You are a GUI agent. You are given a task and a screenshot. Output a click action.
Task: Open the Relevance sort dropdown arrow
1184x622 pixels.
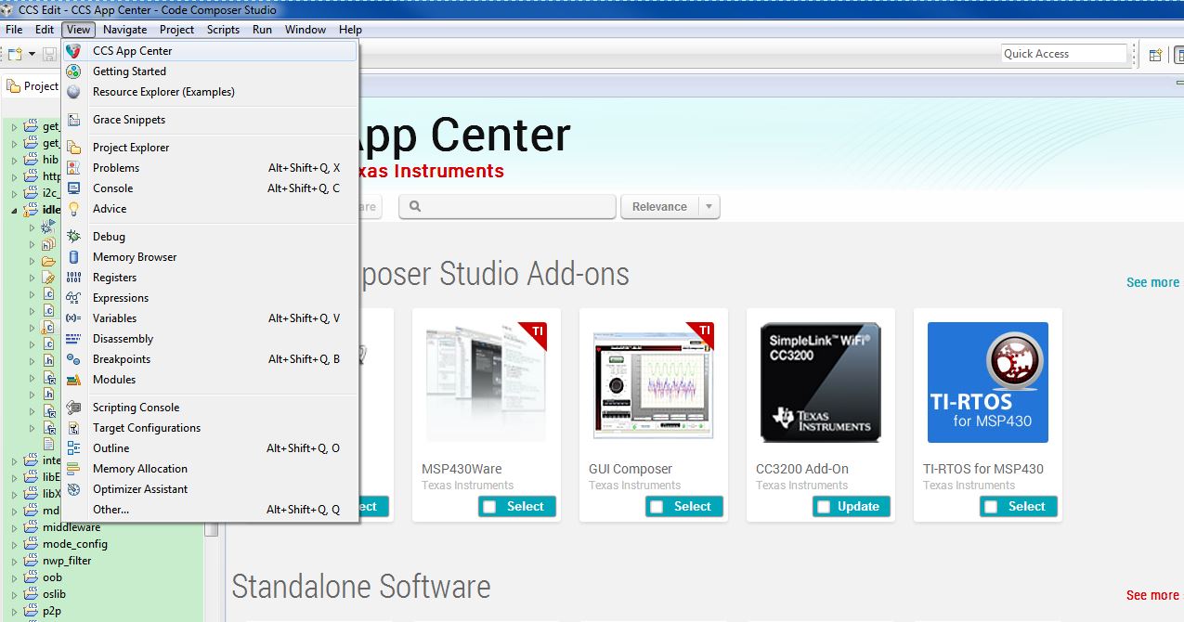(x=709, y=207)
